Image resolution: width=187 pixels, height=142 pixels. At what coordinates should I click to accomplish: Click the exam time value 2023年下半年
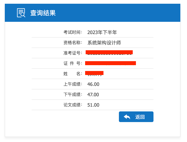[102, 32]
